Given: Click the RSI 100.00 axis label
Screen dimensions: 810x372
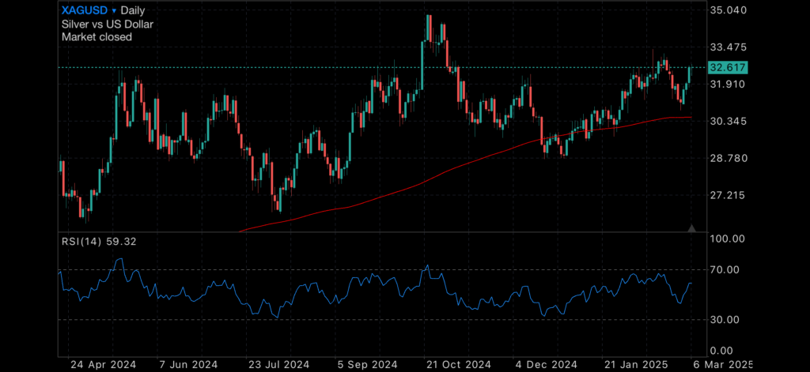Looking at the screenshot, I should click(726, 239).
